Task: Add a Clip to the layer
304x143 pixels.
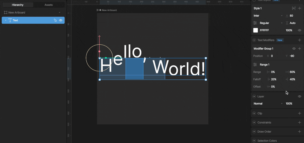Action: click(299, 113)
